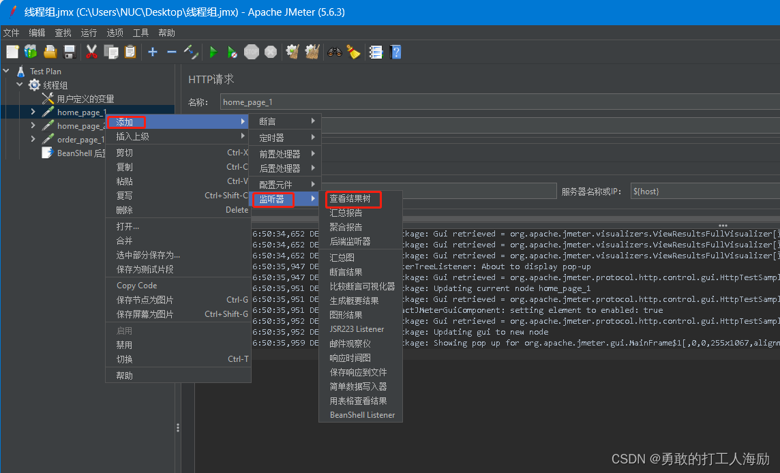Click the Paste clipboard icon
This screenshot has width=780, height=473.
[130, 52]
